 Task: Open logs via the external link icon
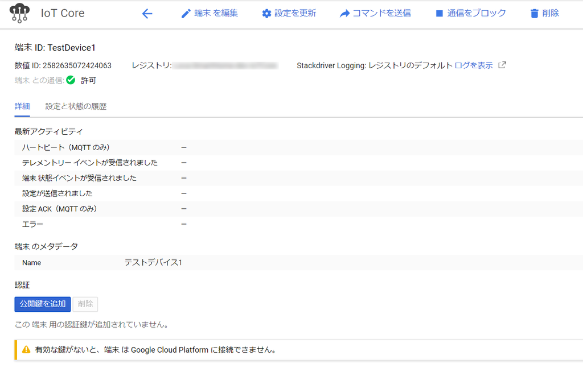501,65
